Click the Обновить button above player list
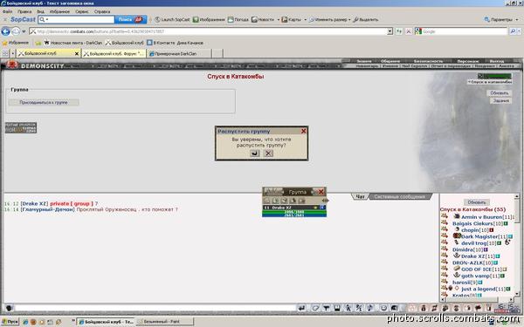This screenshot has height=327, width=524. click(x=477, y=202)
